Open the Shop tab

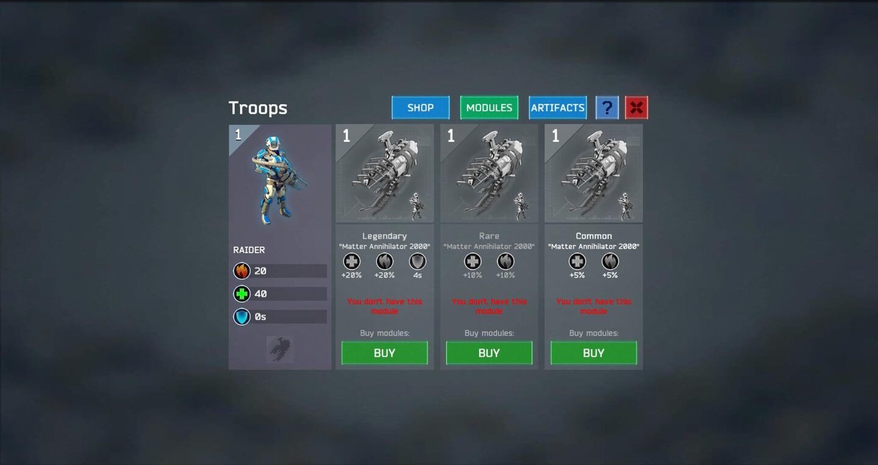(421, 108)
